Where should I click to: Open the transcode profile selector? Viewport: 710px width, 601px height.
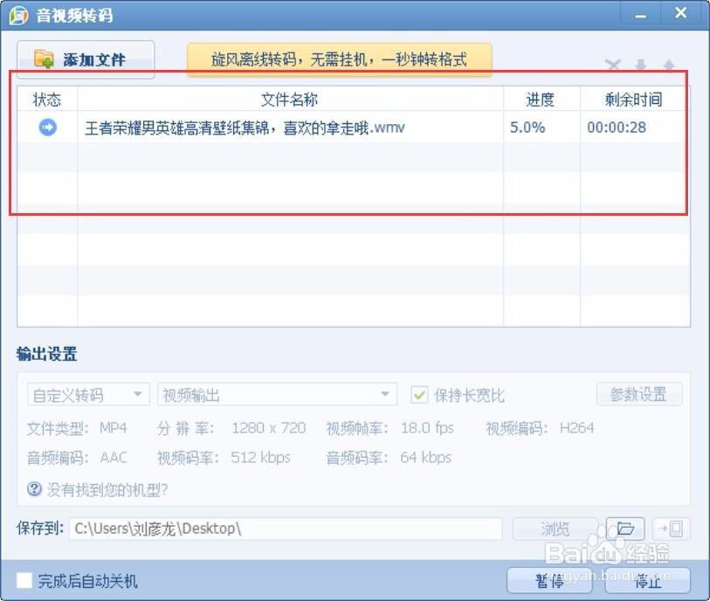[x=86, y=395]
